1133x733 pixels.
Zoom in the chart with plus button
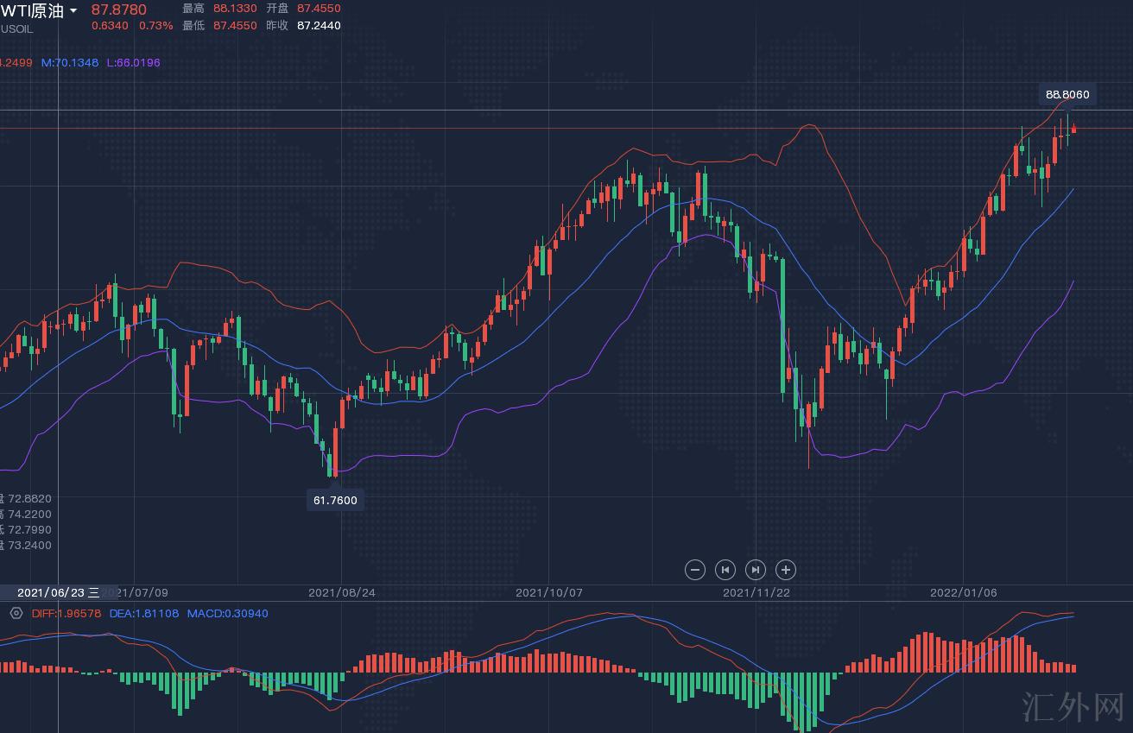pyautogui.click(x=785, y=570)
